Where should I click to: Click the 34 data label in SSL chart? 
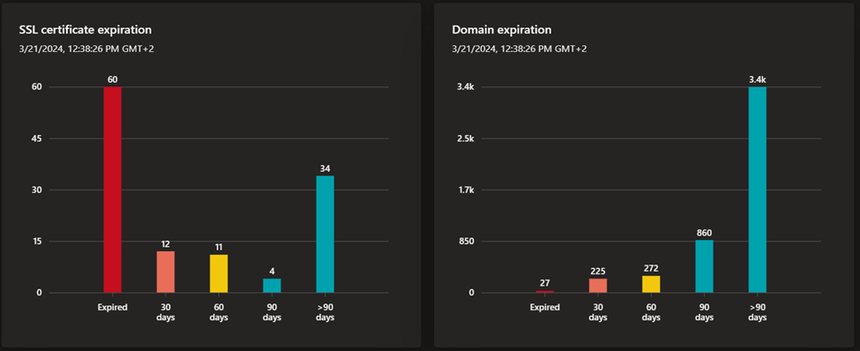[x=325, y=168]
